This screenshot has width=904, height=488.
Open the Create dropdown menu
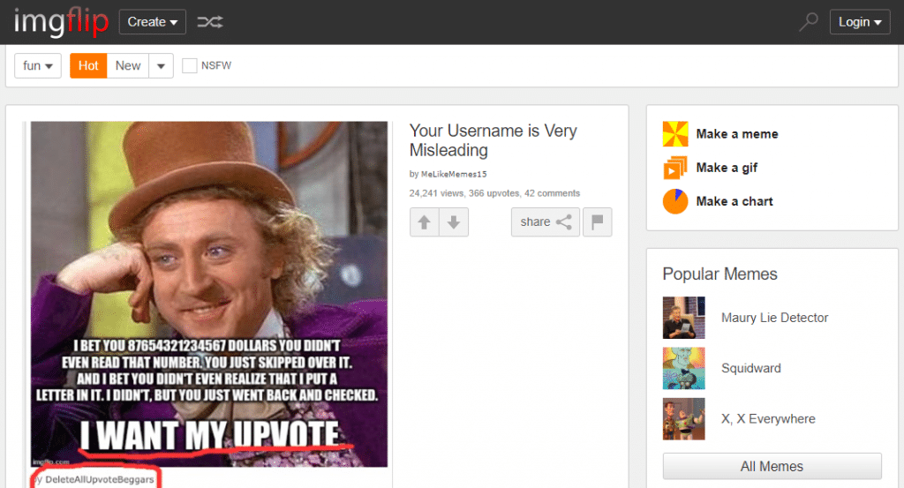152,22
